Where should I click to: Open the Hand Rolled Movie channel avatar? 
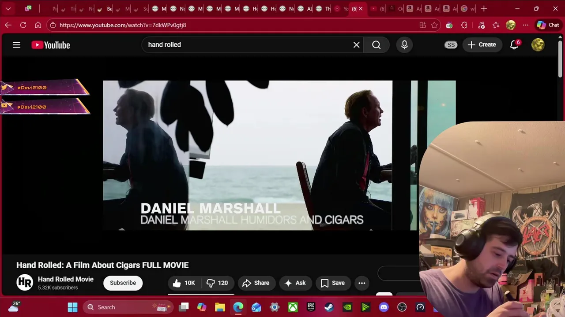click(x=25, y=282)
